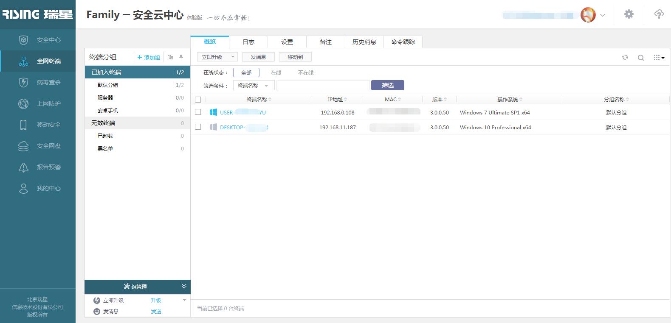Image resolution: width=671 pixels, height=323 pixels.
Task: Click the settings gear icon
Action: click(x=629, y=14)
